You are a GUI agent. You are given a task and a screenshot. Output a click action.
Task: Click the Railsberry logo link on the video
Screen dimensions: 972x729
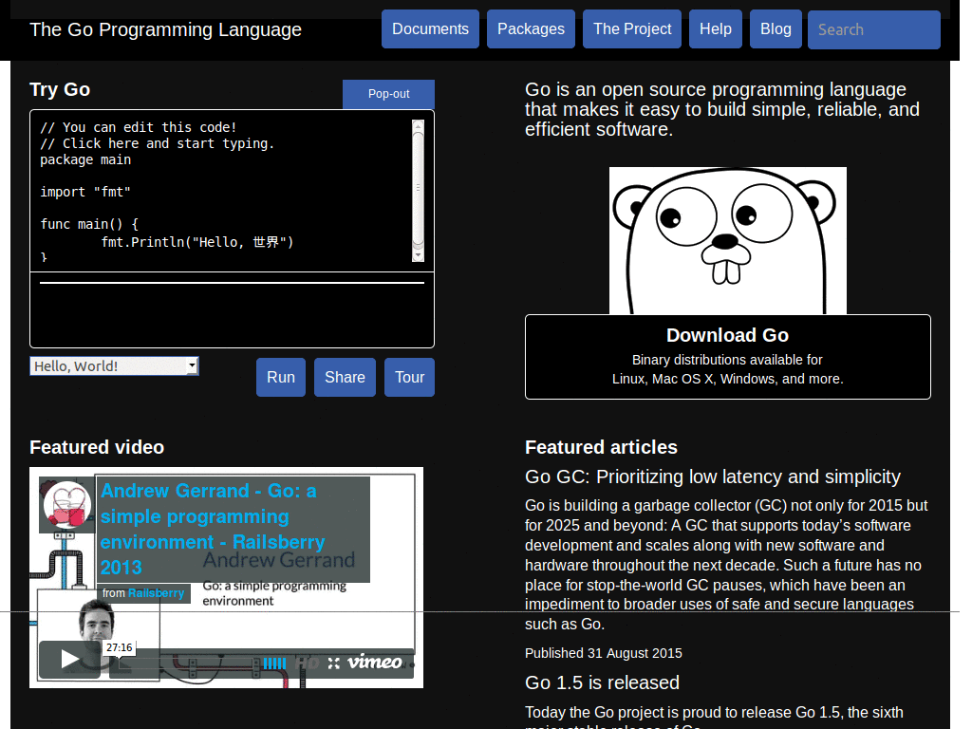(156, 592)
